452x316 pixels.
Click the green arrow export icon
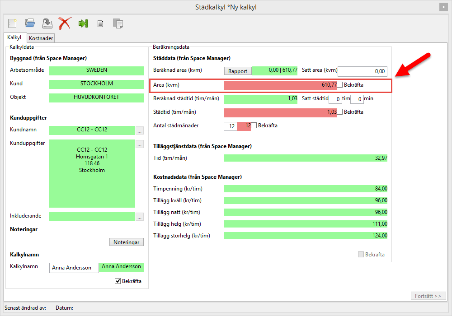(x=83, y=23)
